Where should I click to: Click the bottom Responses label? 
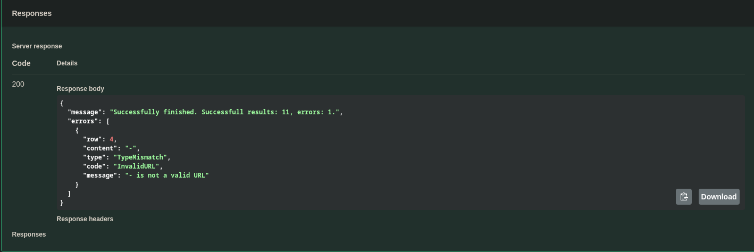[x=29, y=234]
